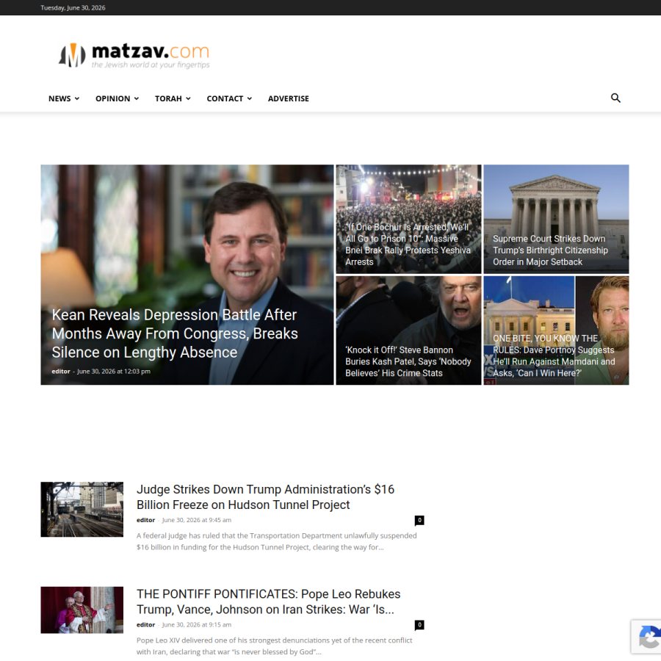The height and width of the screenshot is (661, 661).
Task: Click Hudson Tunnel excerpt 'A federal judge has ruled'
Action: [x=277, y=541]
